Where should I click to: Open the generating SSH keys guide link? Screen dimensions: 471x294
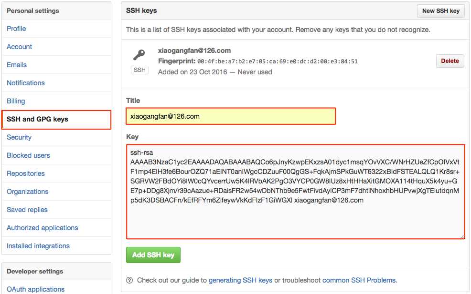[240, 280]
